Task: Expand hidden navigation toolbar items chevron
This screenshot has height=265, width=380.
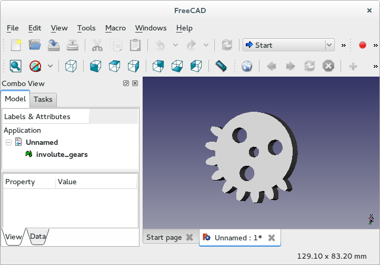Action: 375,66
